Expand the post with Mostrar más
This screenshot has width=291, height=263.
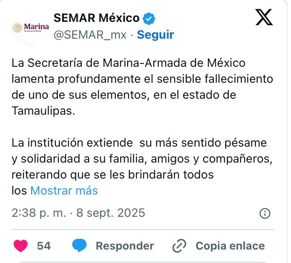coord(64,191)
